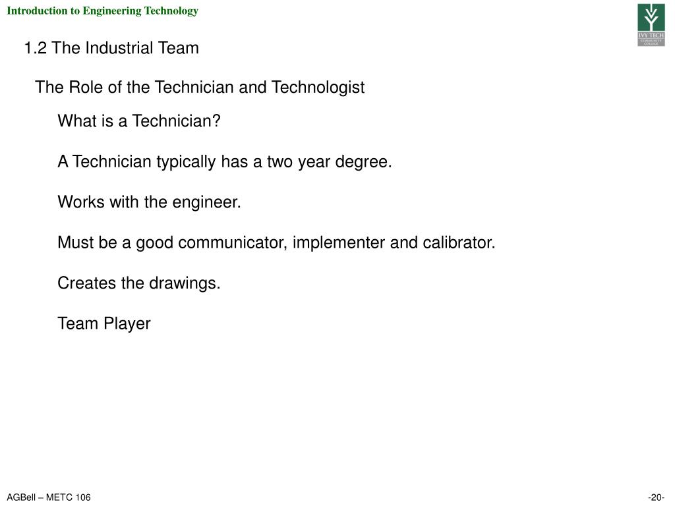675x506 pixels.
Task: Click the word 'engineer' in the slide
Action: 204,202
